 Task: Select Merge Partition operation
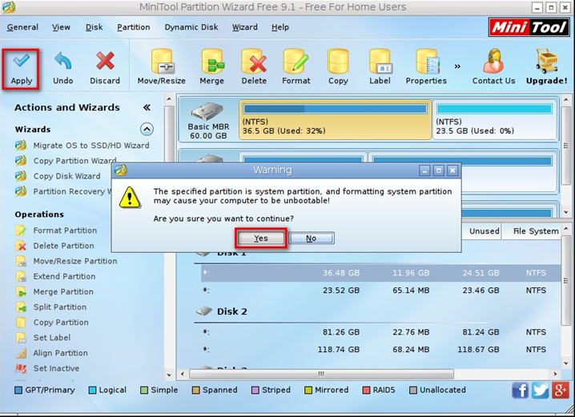pos(63,292)
